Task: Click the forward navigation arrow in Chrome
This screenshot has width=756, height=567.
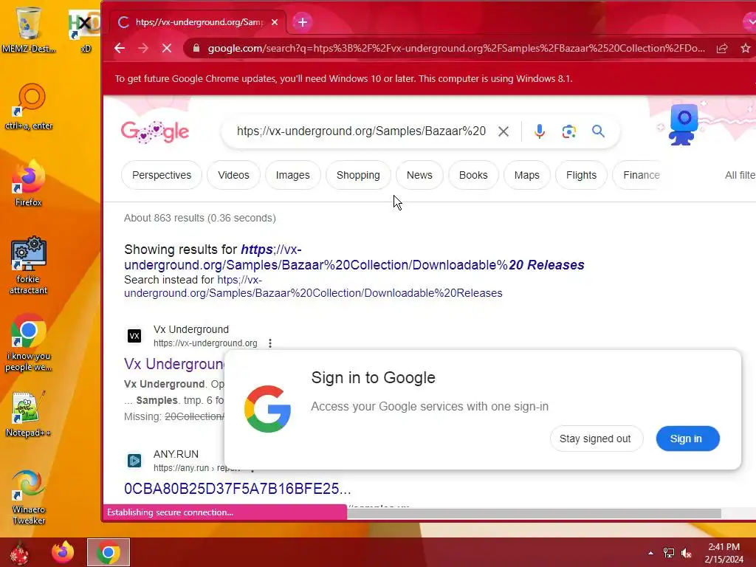Action: (143, 48)
